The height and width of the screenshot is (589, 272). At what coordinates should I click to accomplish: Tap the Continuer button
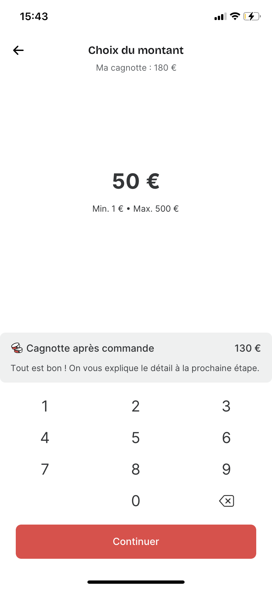136,542
